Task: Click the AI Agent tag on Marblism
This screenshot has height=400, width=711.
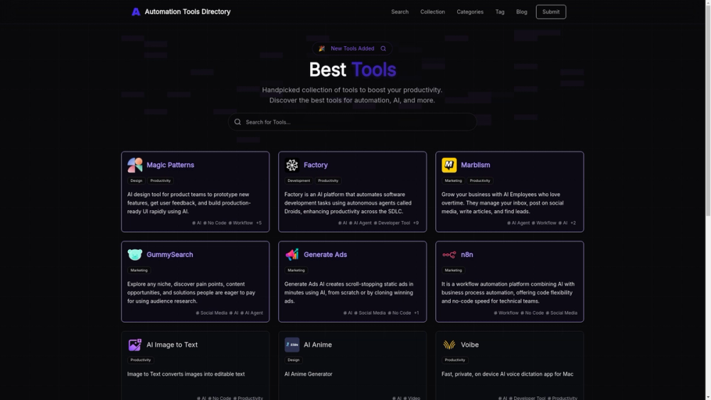Action: [x=518, y=223]
